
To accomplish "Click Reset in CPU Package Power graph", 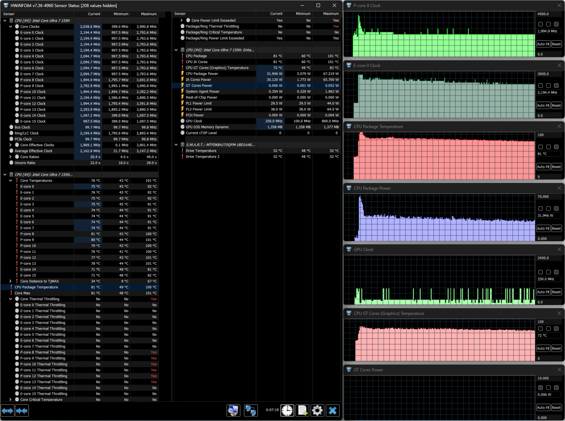I will [x=556, y=228].
